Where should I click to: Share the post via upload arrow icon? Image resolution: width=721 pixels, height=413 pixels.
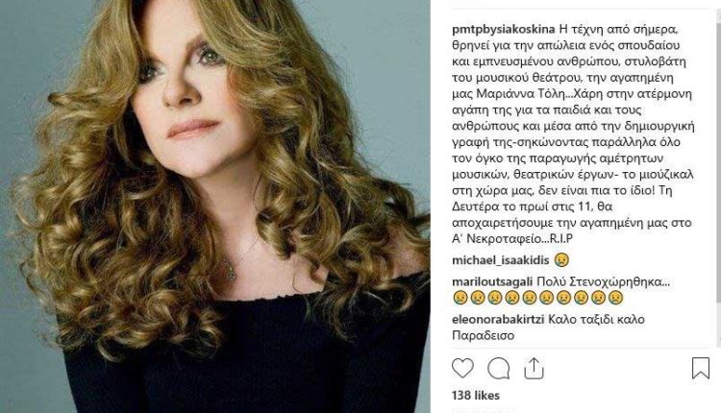tap(534, 368)
